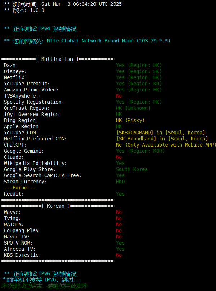Click the 'WATCHA:' label
The image size is (216, 291).
(14, 225)
